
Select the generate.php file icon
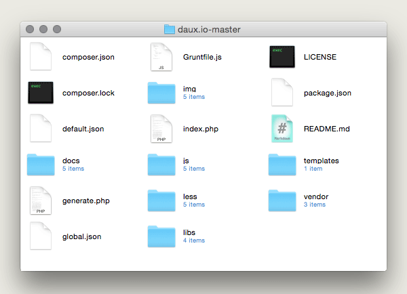(41, 201)
